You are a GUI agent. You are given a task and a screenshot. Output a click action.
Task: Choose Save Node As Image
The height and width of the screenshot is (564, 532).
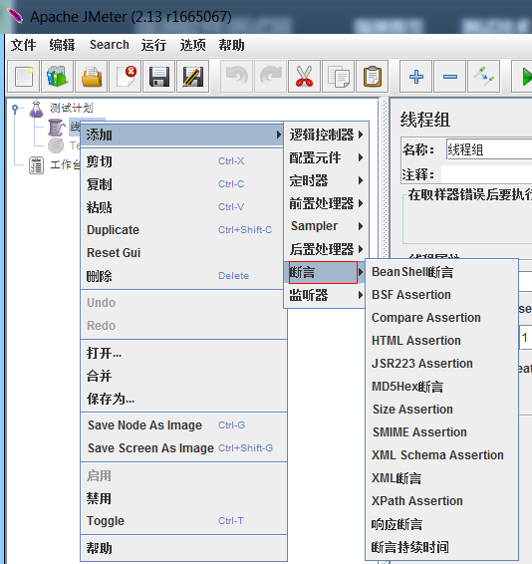(183, 425)
